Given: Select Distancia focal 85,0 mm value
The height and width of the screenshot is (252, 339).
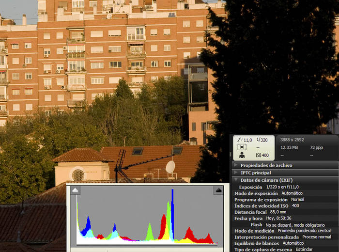Looking at the screenshot, I should click(278, 212).
